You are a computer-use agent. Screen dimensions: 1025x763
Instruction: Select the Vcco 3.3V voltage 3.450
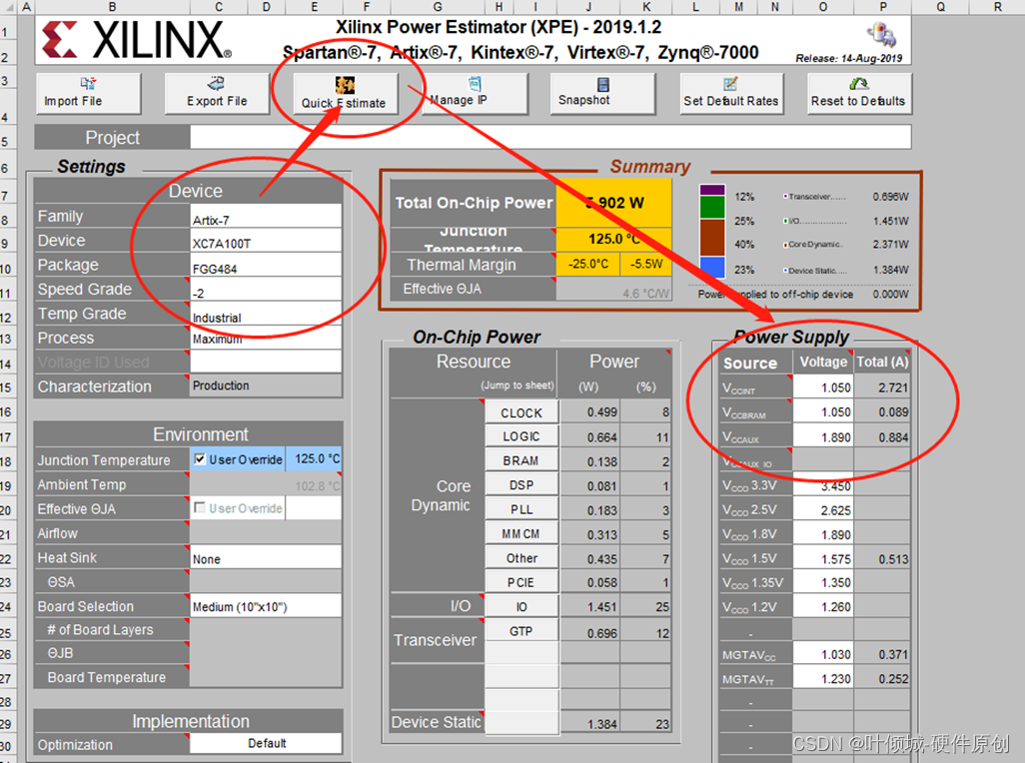click(823, 485)
